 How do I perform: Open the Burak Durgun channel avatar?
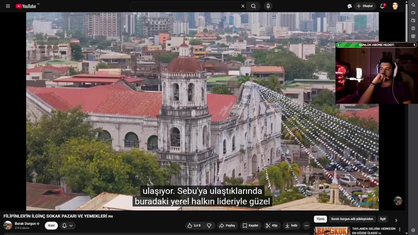[8, 225]
